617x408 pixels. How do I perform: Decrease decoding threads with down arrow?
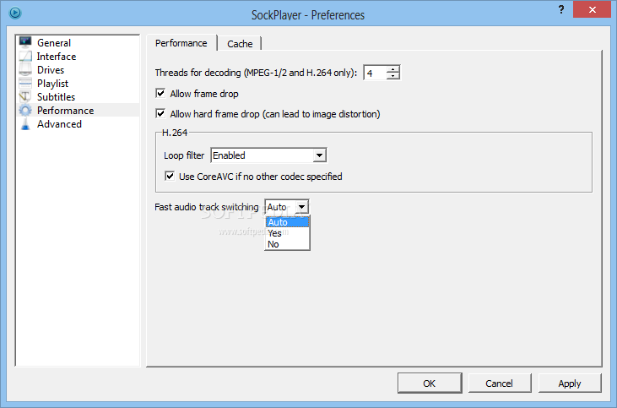[x=392, y=76]
